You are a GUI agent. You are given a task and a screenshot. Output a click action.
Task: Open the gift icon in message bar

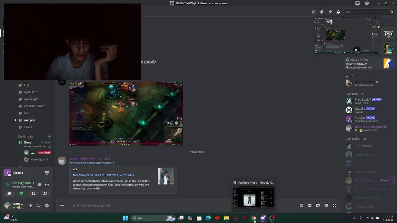click(x=301, y=205)
